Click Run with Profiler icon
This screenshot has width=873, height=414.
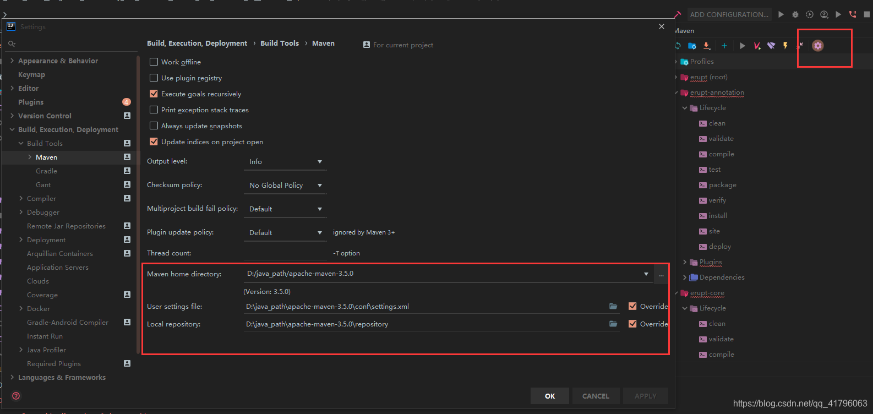[824, 14]
